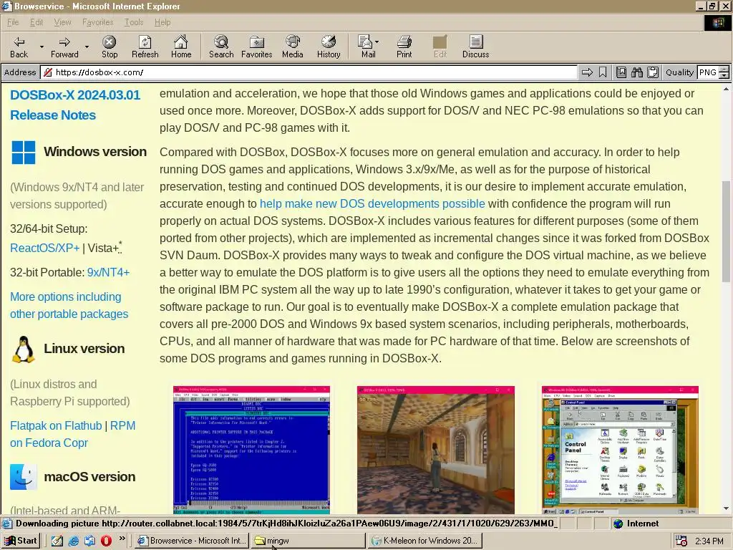Click the Linux penguin logo
This screenshot has width=733, height=550.
click(24, 349)
